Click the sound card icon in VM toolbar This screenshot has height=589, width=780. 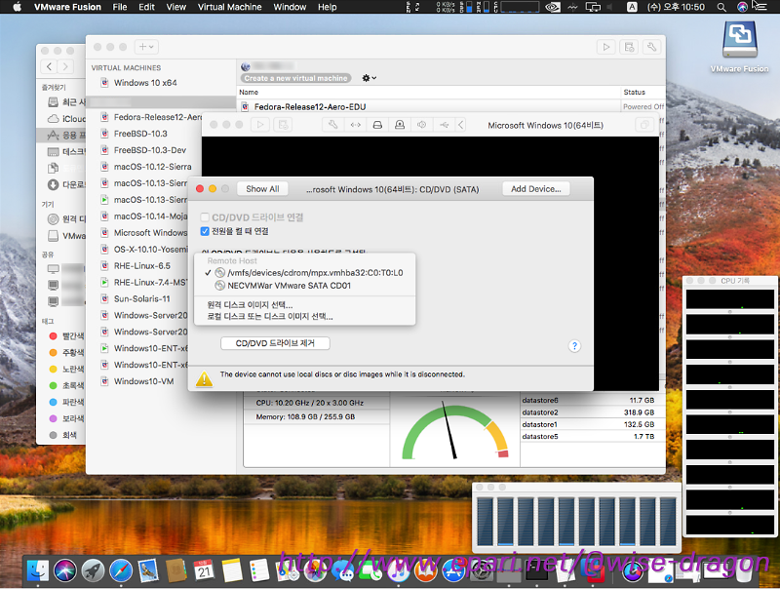[422, 125]
